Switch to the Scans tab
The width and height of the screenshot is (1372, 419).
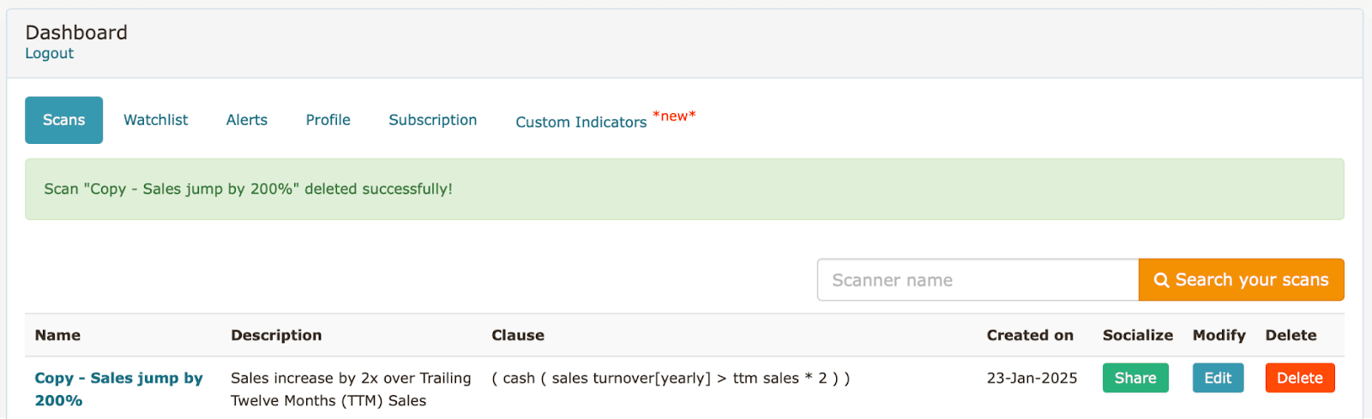pos(63,120)
